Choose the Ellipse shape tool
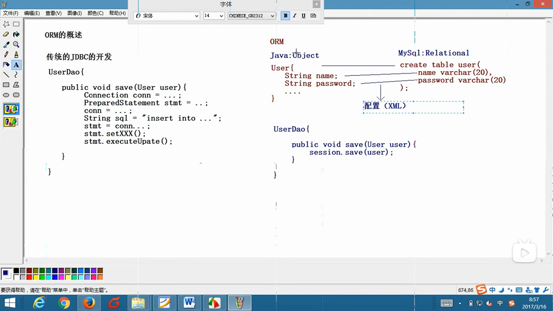 [6, 95]
